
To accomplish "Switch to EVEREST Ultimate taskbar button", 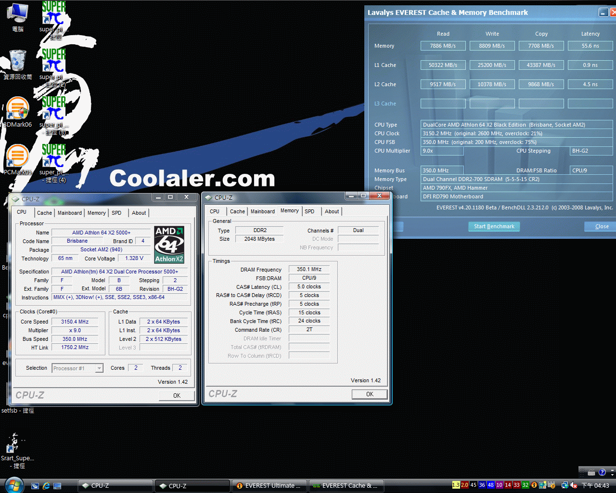I will 269,486.
